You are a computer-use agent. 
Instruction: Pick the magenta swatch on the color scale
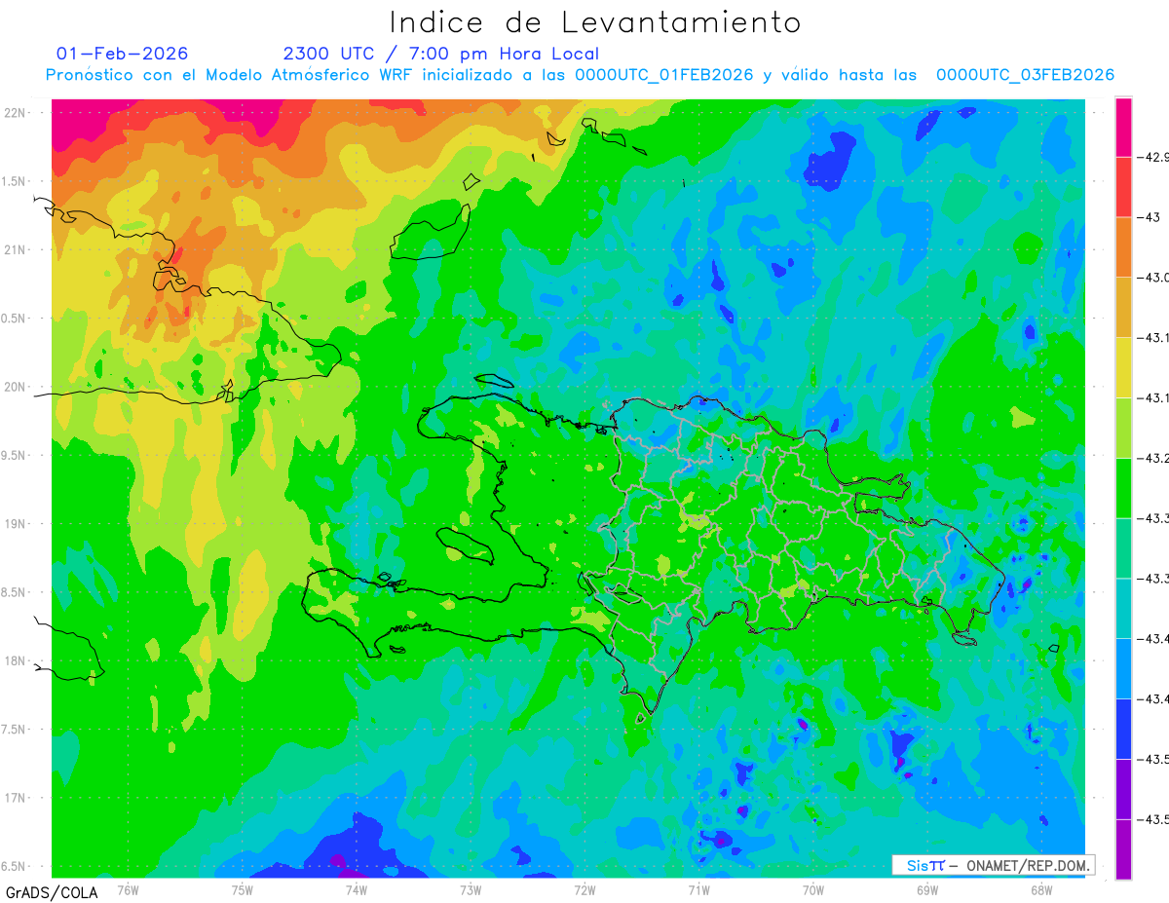point(1123,127)
